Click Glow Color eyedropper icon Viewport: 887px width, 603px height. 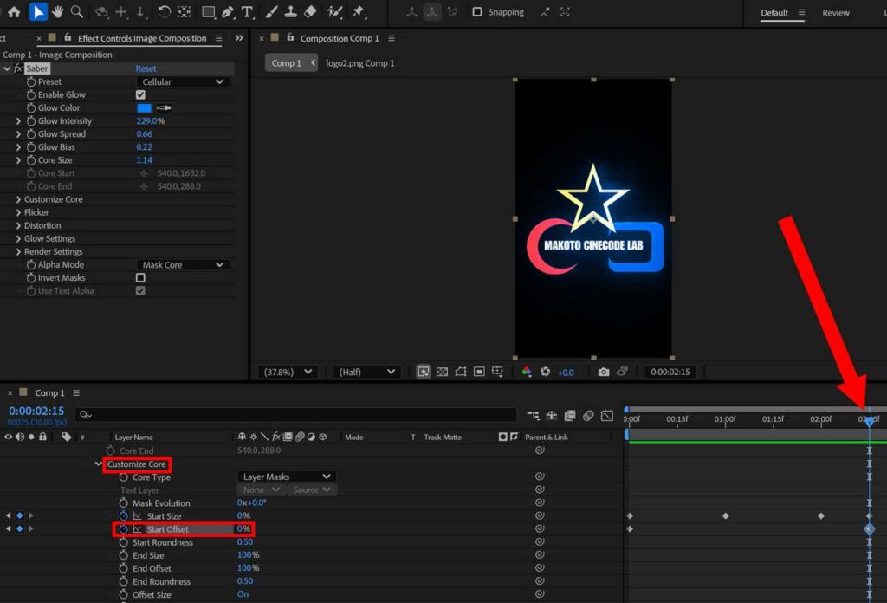tap(164, 107)
